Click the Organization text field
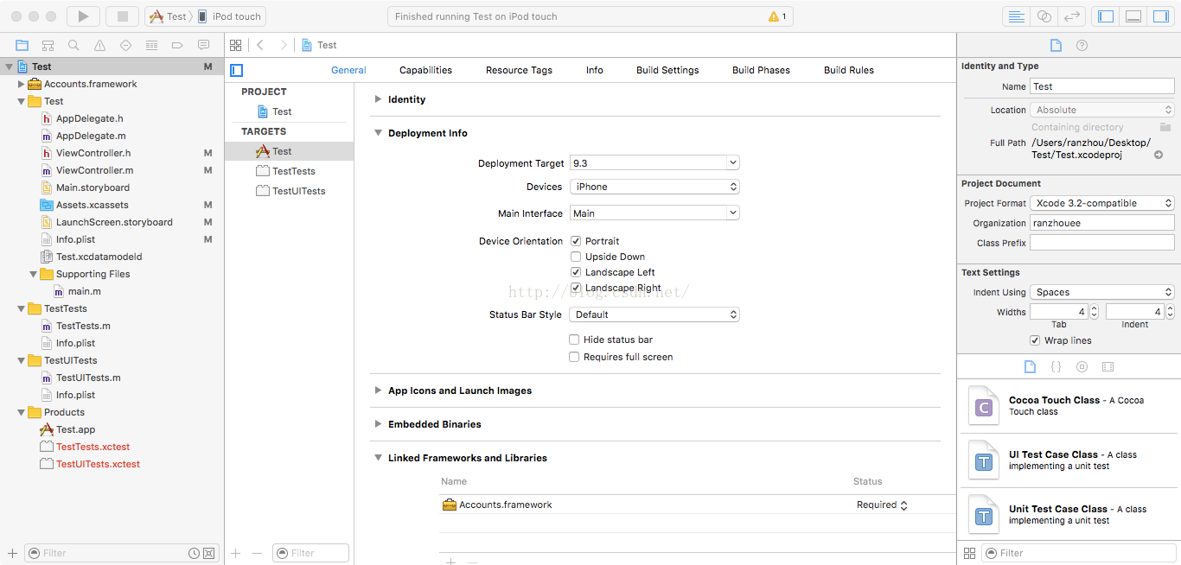 click(x=1102, y=223)
